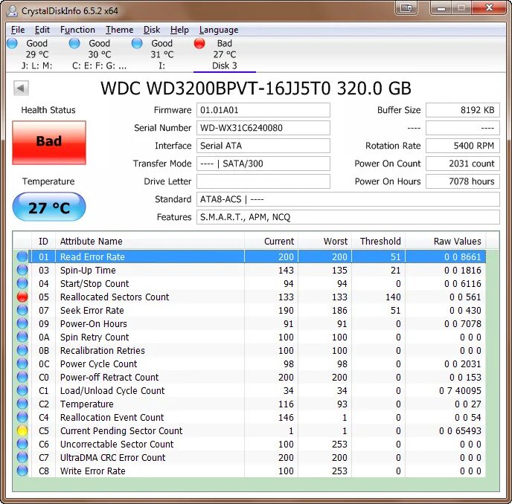The image size is (512, 504).
Task: Click the extra title bar button left of minimize
Action: (406, 8)
